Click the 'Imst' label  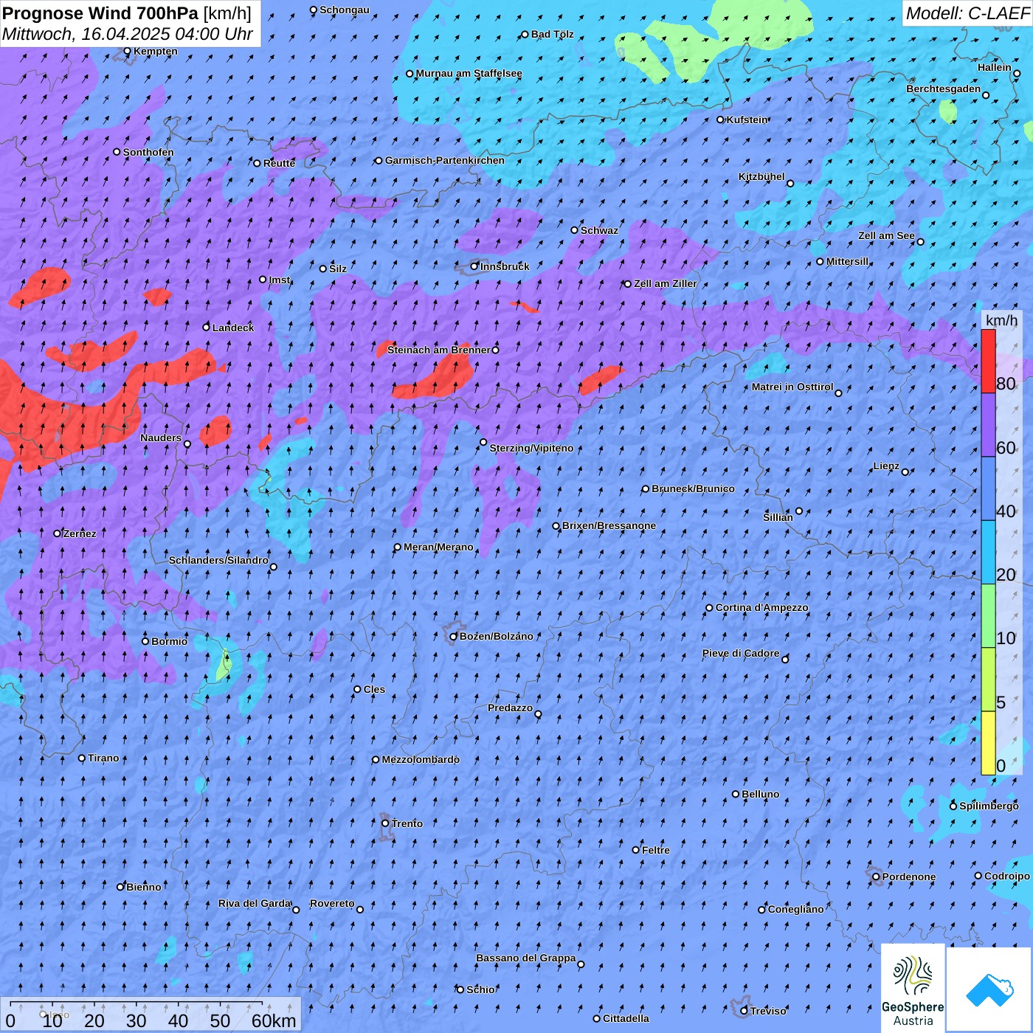280,280
